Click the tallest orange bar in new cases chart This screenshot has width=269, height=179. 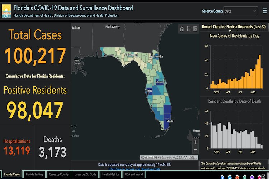tap(260, 72)
